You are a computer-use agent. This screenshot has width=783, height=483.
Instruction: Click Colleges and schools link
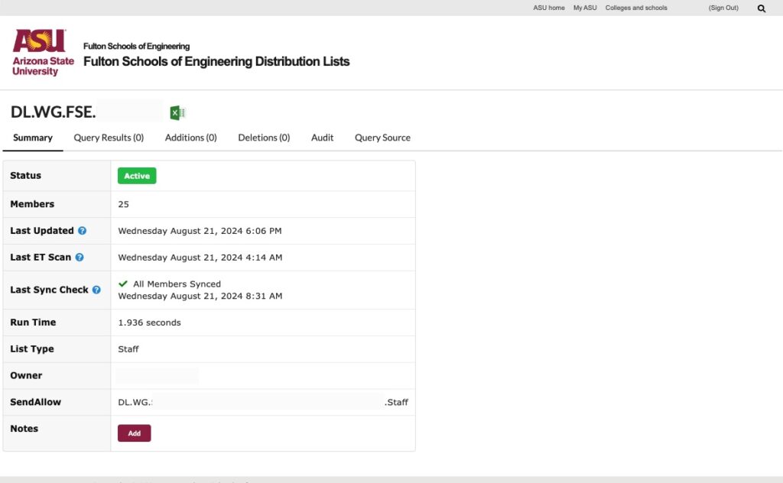(635, 8)
